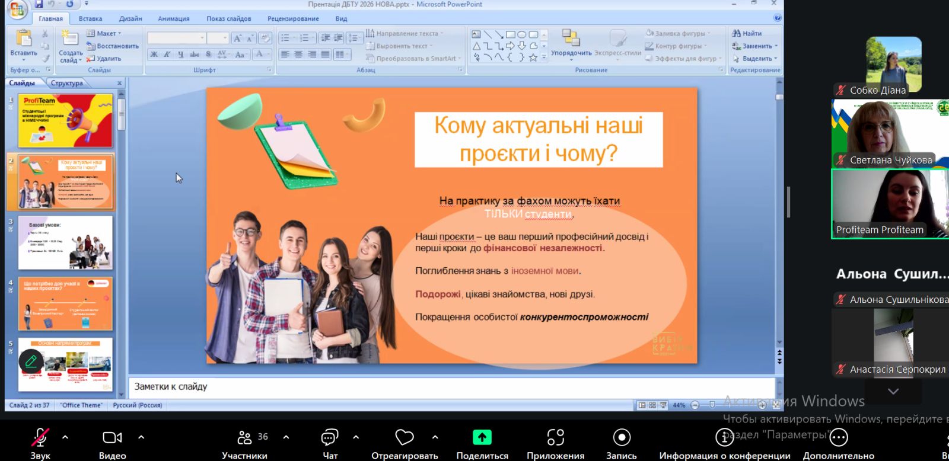
Task: Click the Найти find button
Action: click(747, 33)
